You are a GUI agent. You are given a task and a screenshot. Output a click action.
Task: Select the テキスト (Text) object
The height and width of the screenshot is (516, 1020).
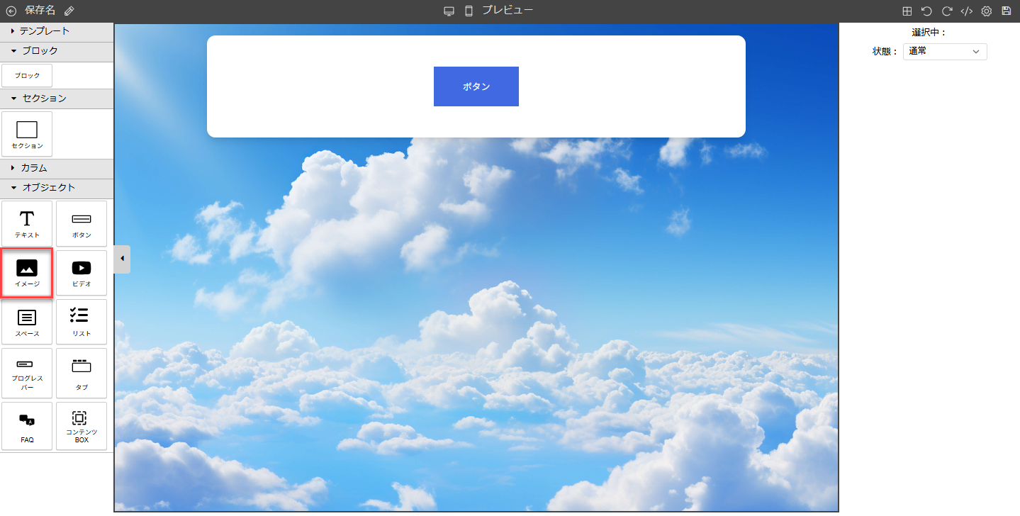point(27,225)
